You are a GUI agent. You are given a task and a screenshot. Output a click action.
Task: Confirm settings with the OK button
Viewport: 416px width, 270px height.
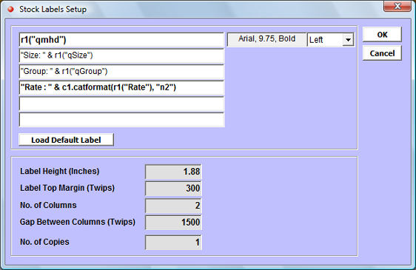click(382, 35)
